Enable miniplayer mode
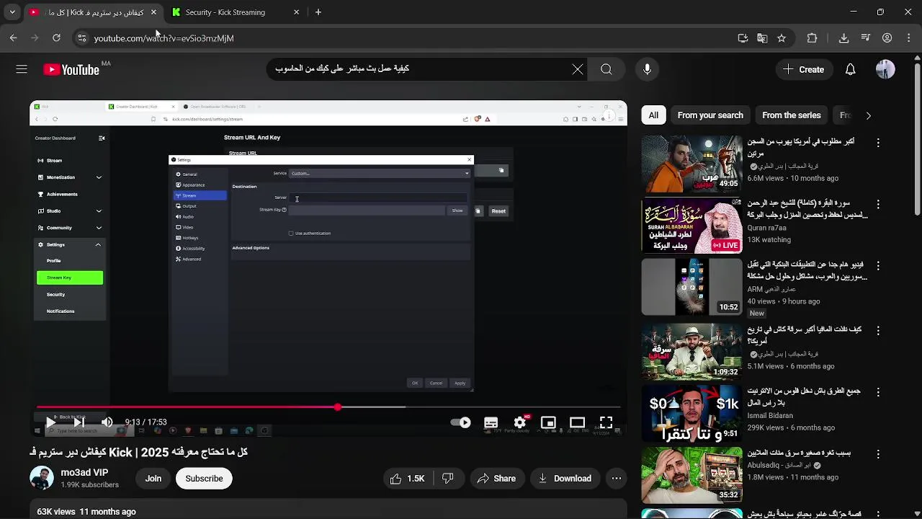The width and height of the screenshot is (922, 519). point(548,422)
